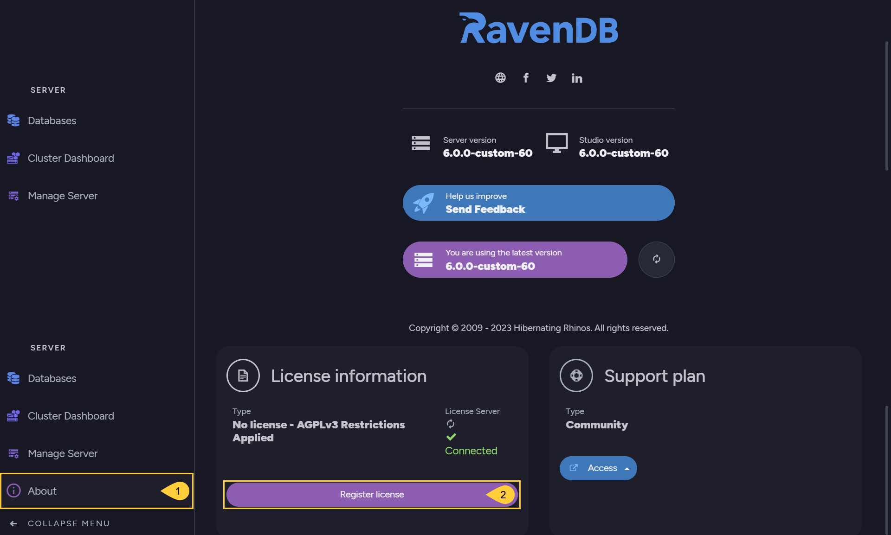The width and height of the screenshot is (891, 535).
Task: Click the Send Feedback button
Action: click(x=538, y=203)
